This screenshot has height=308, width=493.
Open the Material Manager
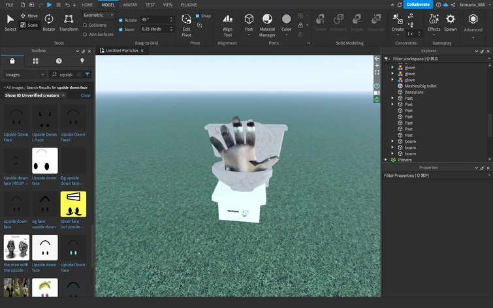point(267,23)
